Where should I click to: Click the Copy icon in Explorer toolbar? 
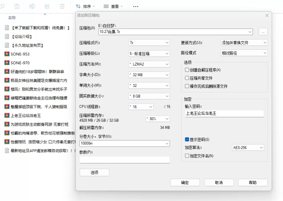(x=2, y=6)
